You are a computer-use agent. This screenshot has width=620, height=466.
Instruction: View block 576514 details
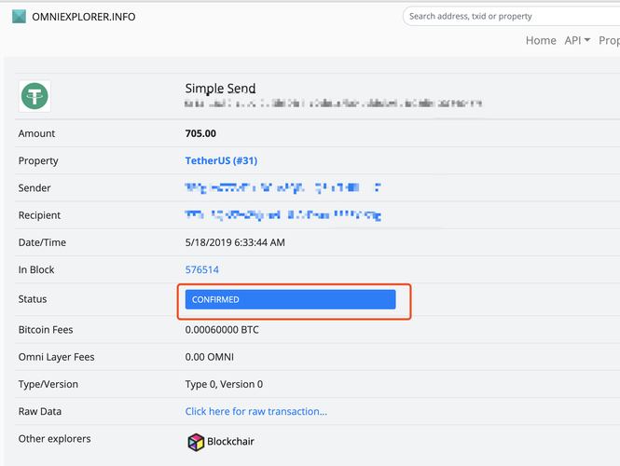pyautogui.click(x=202, y=269)
